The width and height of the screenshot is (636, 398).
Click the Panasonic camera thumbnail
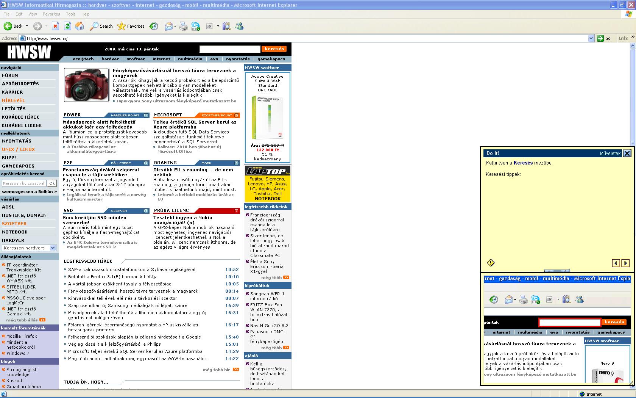[86, 85]
